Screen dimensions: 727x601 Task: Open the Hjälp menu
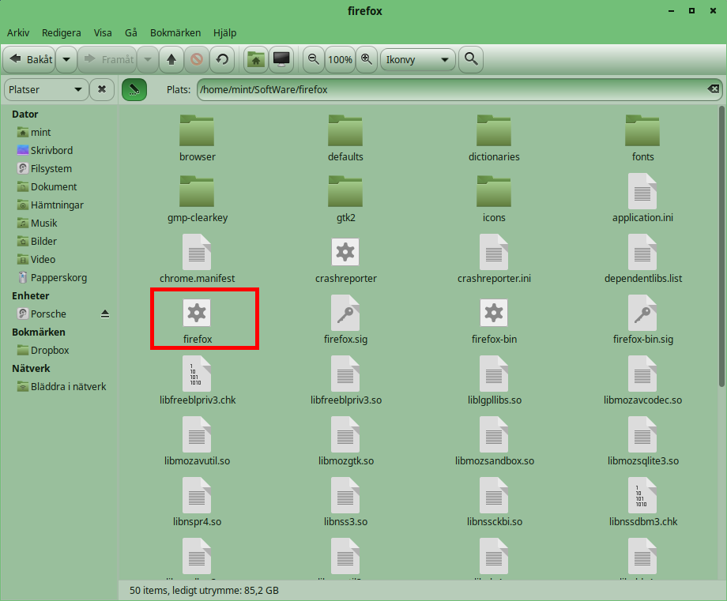pyautogui.click(x=225, y=33)
